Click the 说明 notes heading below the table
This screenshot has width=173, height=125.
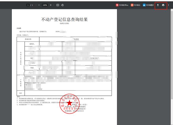18,97
